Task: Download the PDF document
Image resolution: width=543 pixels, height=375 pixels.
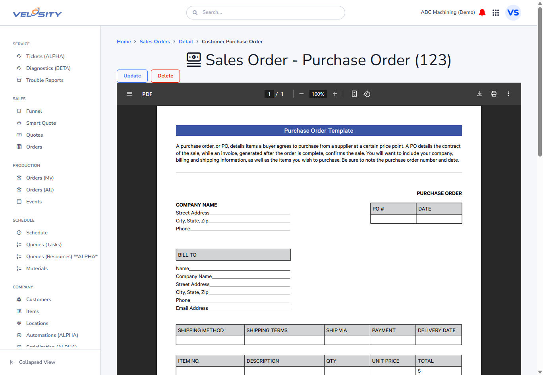Action: point(480,94)
